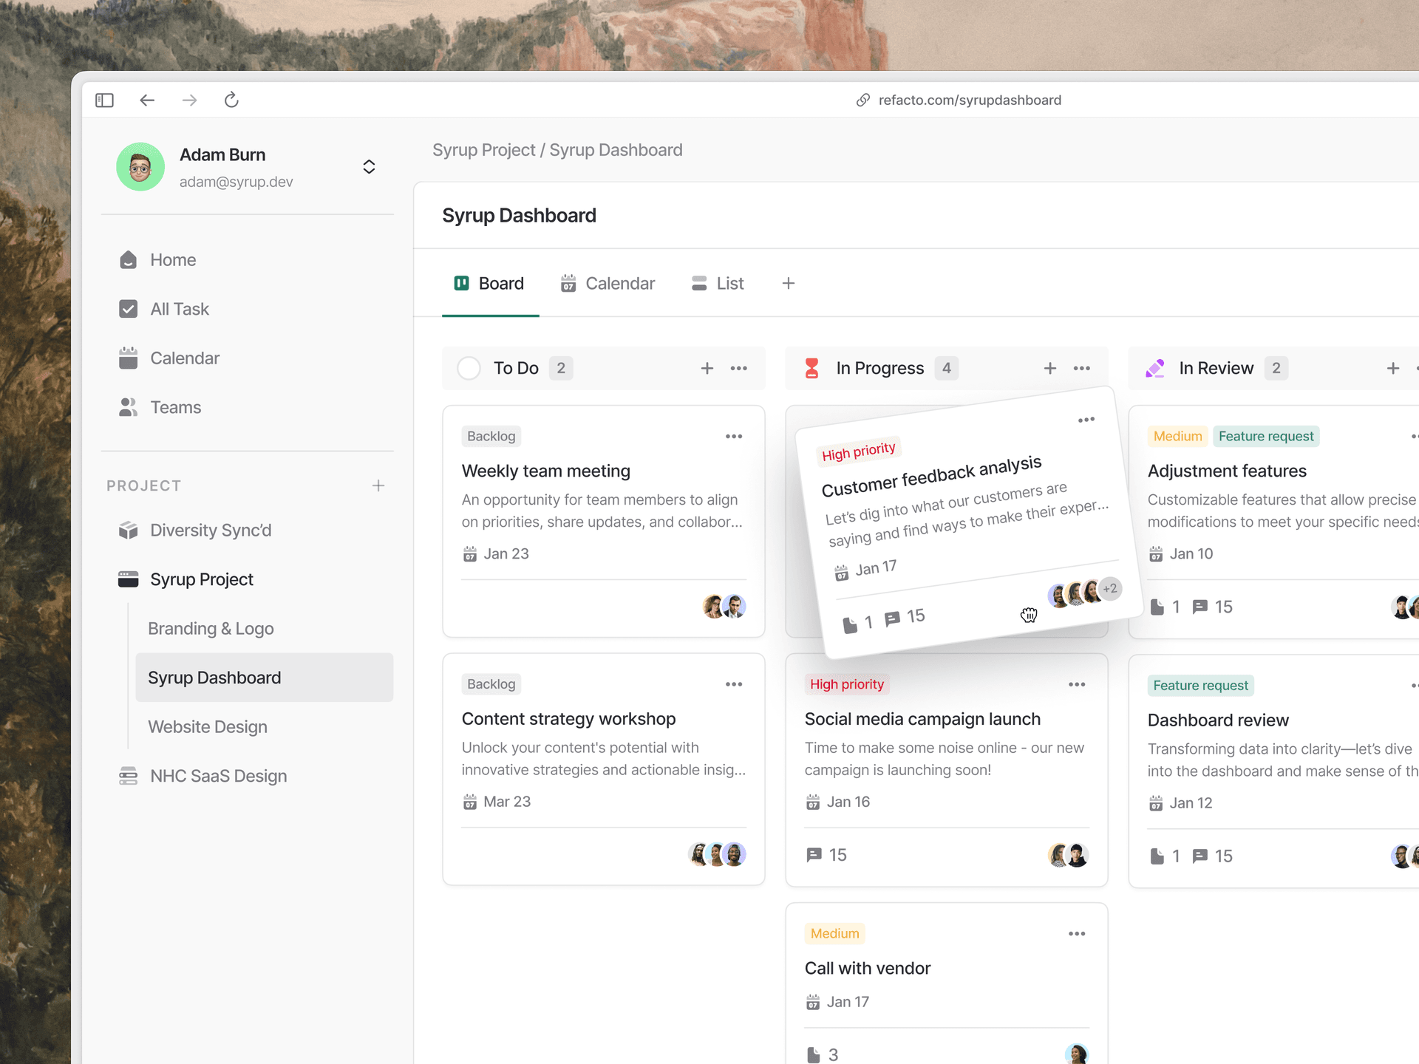Add a new view tab with plus
1419x1064 pixels.
click(x=788, y=284)
